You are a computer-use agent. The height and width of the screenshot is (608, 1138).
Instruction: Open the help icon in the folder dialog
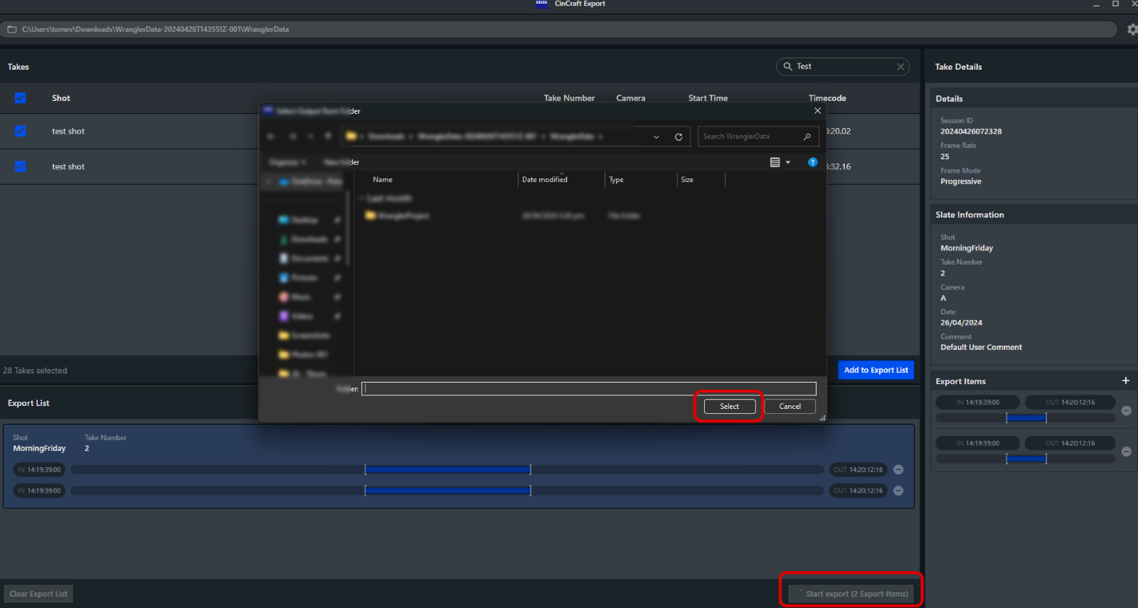pyautogui.click(x=813, y=162)
